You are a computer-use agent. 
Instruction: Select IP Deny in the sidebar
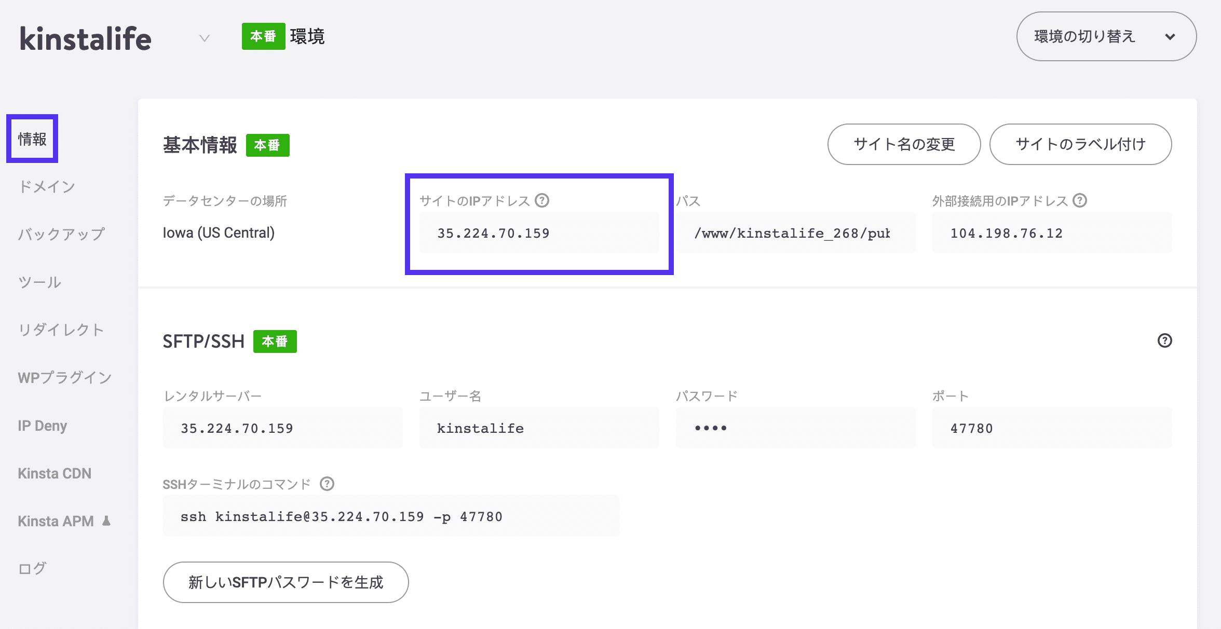42,426
